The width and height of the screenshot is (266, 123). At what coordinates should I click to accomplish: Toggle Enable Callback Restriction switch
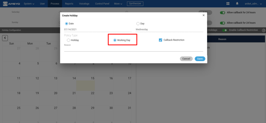[x=225, y=30]
